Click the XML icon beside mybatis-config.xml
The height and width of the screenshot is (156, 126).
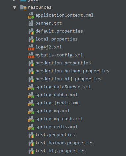pos(31,55)
